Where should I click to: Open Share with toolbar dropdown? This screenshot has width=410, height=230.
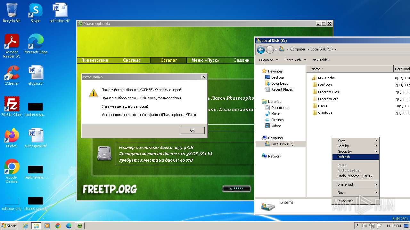click(295, 60)
